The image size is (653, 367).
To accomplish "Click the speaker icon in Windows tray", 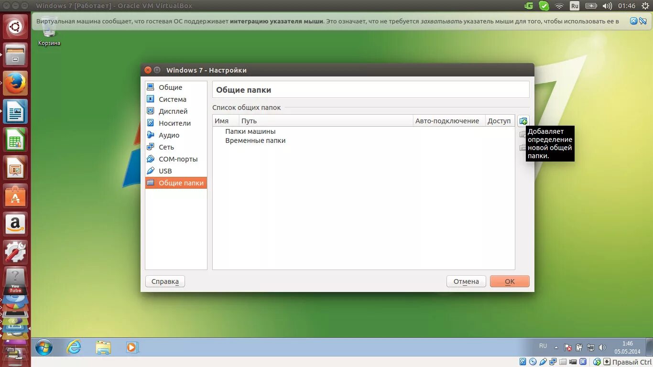I will (602, 347).
